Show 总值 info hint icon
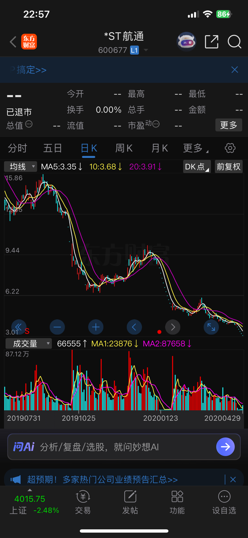Screen dimensions: 248x538 (x=29, y=124)
